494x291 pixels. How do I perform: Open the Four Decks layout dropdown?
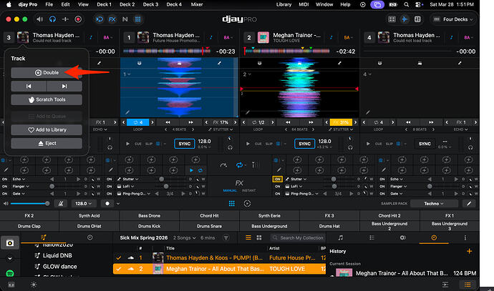click(x=453, y=19)
